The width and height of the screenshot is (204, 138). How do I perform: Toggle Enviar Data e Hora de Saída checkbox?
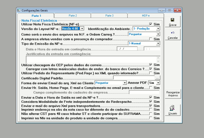coord(151,97)
